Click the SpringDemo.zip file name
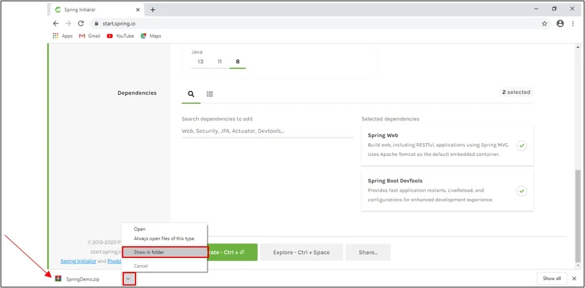 tap(83, 279)
